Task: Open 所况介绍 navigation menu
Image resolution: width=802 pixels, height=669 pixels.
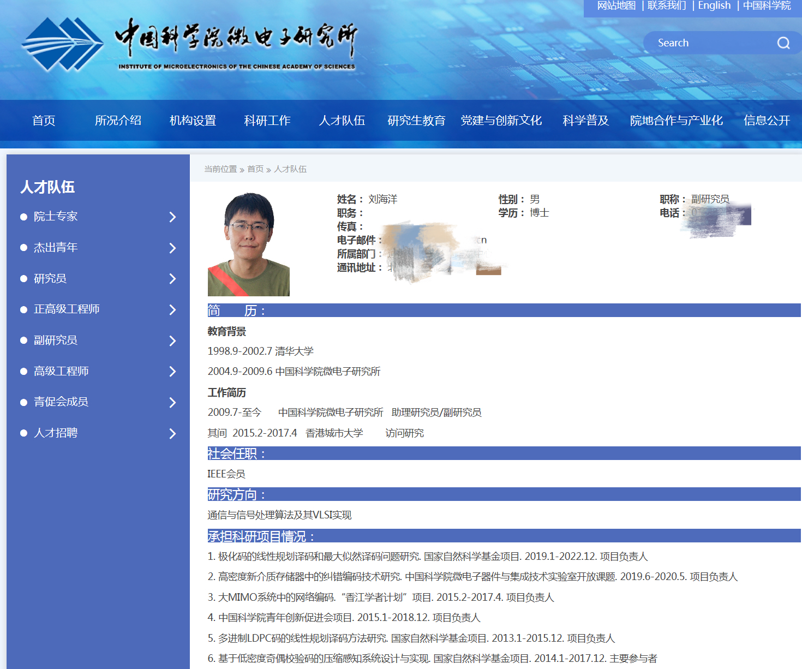Action: point(118,121)
